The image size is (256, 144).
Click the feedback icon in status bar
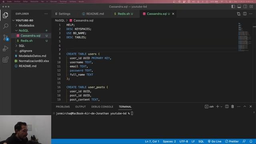tap(244, 141)
